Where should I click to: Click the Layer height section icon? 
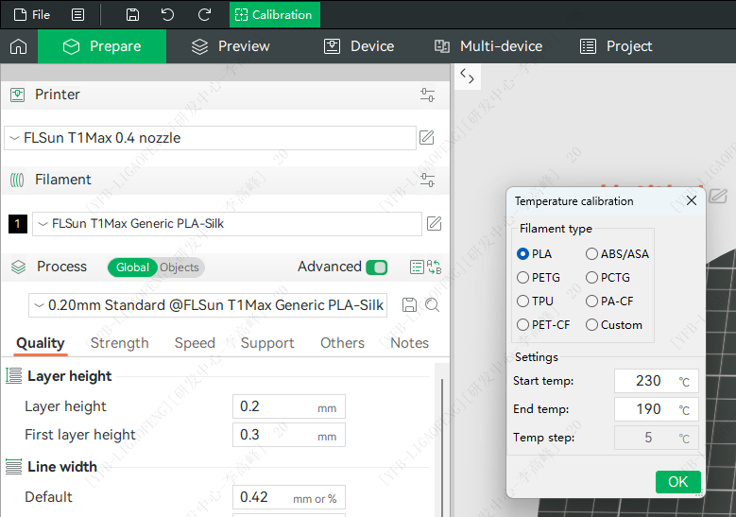[13, 375]
